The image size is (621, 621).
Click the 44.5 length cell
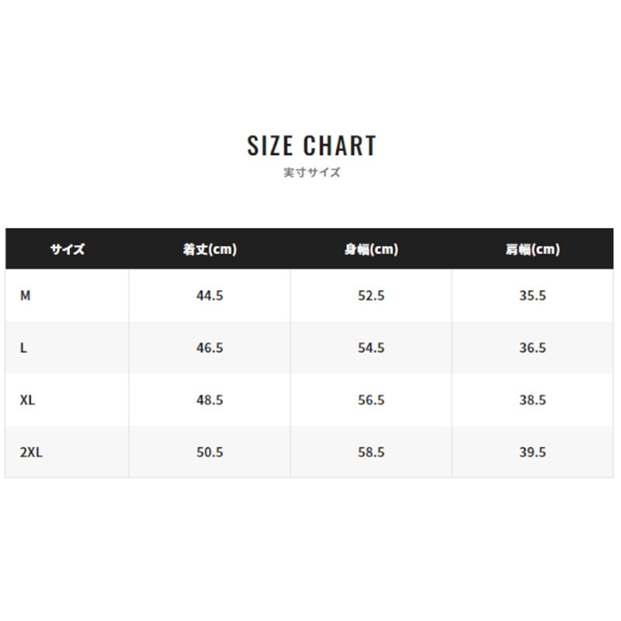coord(209,295)
